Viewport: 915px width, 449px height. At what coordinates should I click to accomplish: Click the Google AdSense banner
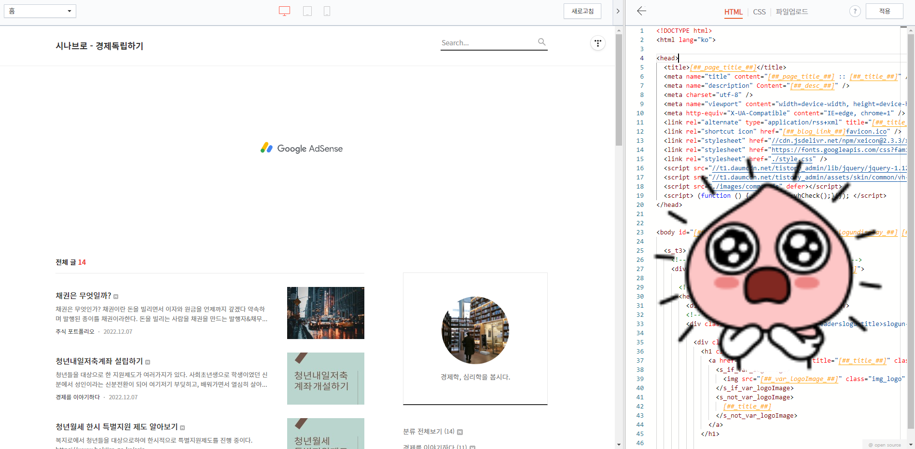(302, 149)
